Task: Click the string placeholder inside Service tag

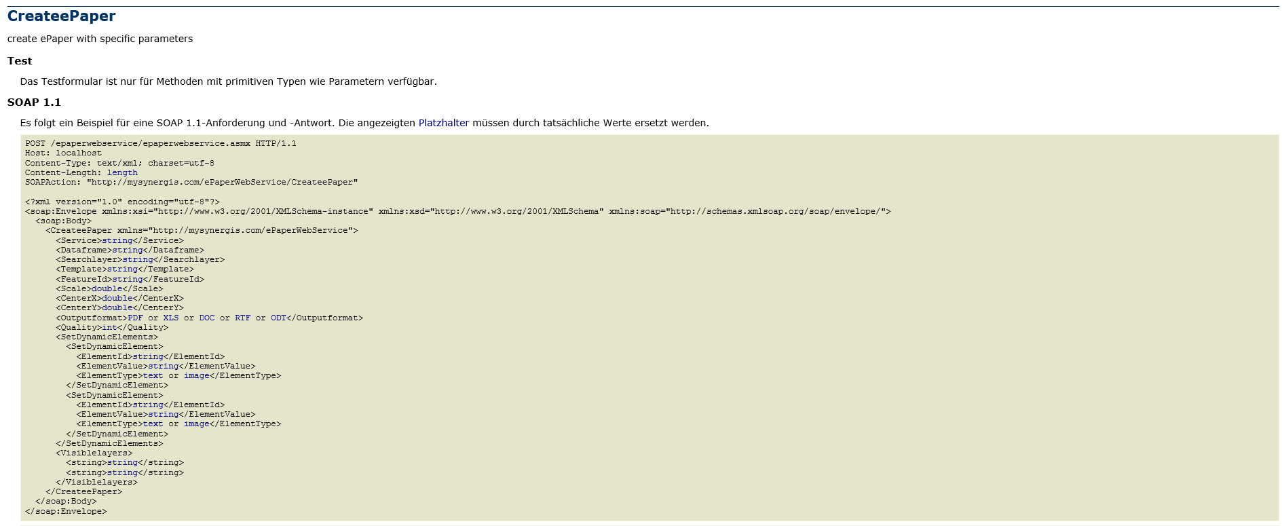Action: [x=117, y=240]
